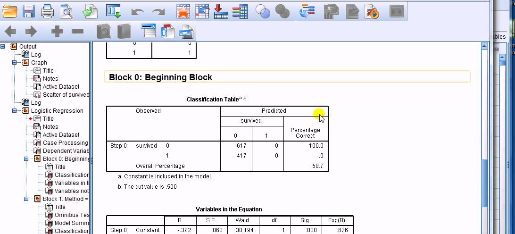Open Print Preview with the magnifier page icon
The height and width of the screenshot is (234, 515).
pos(66,11)
